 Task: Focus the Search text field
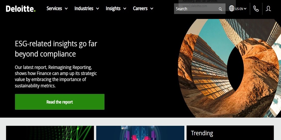point(195,9)
